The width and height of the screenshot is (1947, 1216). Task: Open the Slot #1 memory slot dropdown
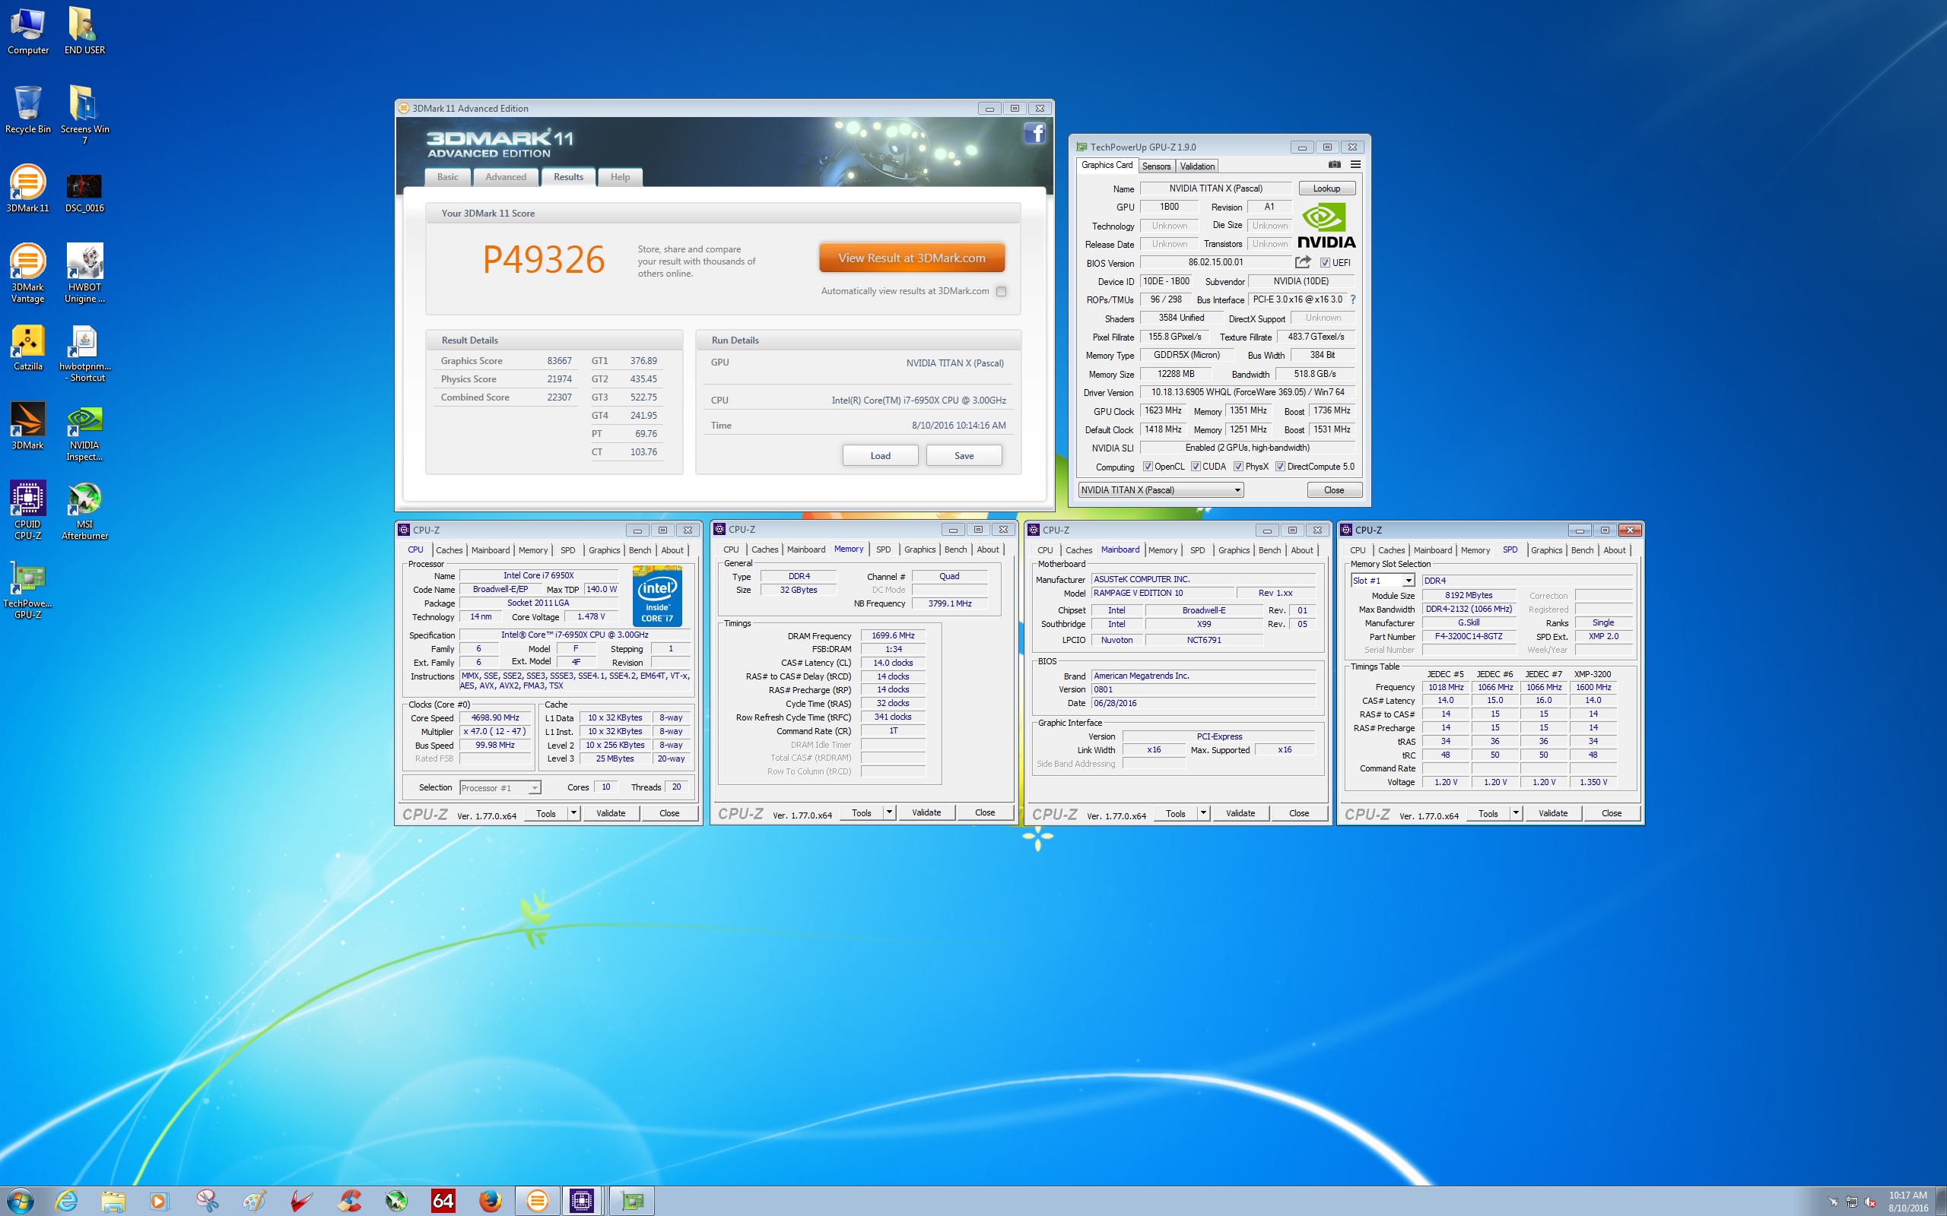[1408, 580]
